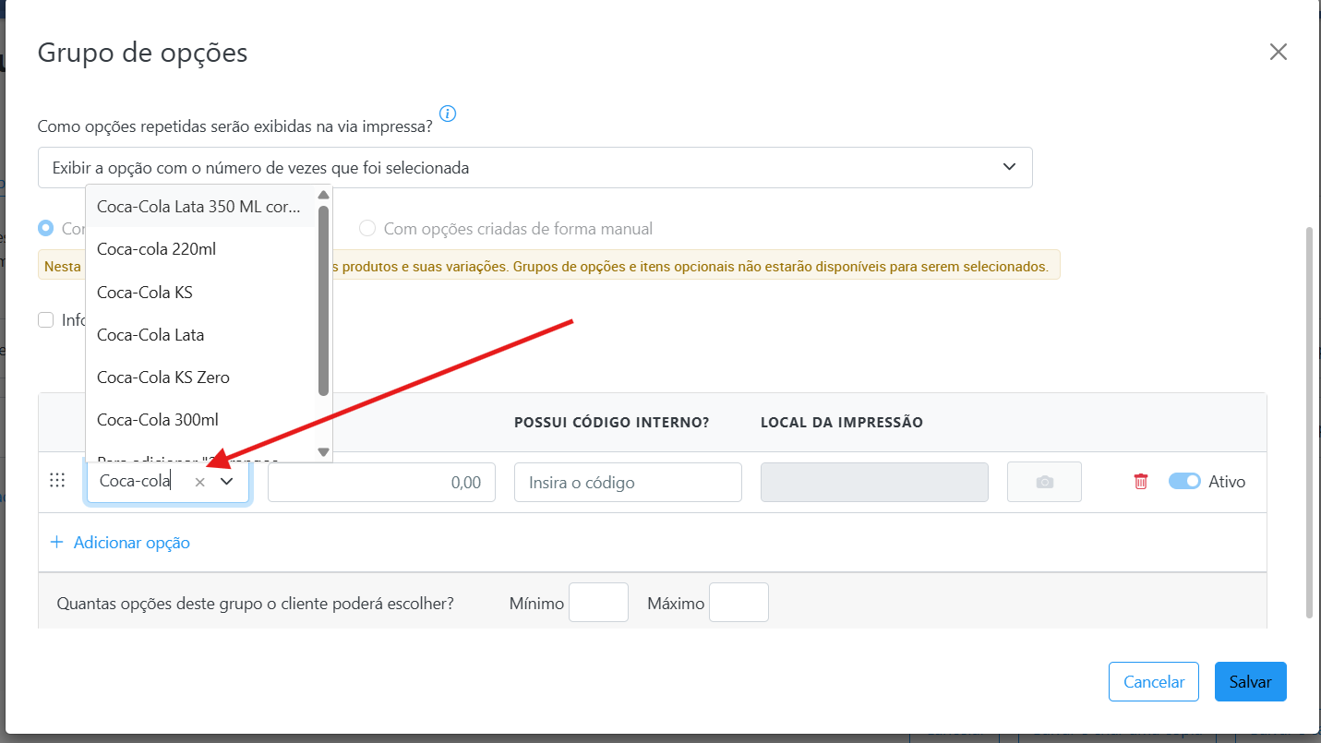The image size is (1321, 743).
Task: Select Coca-cola 220ml in the dropdown
Action: (x=157, y=249)
